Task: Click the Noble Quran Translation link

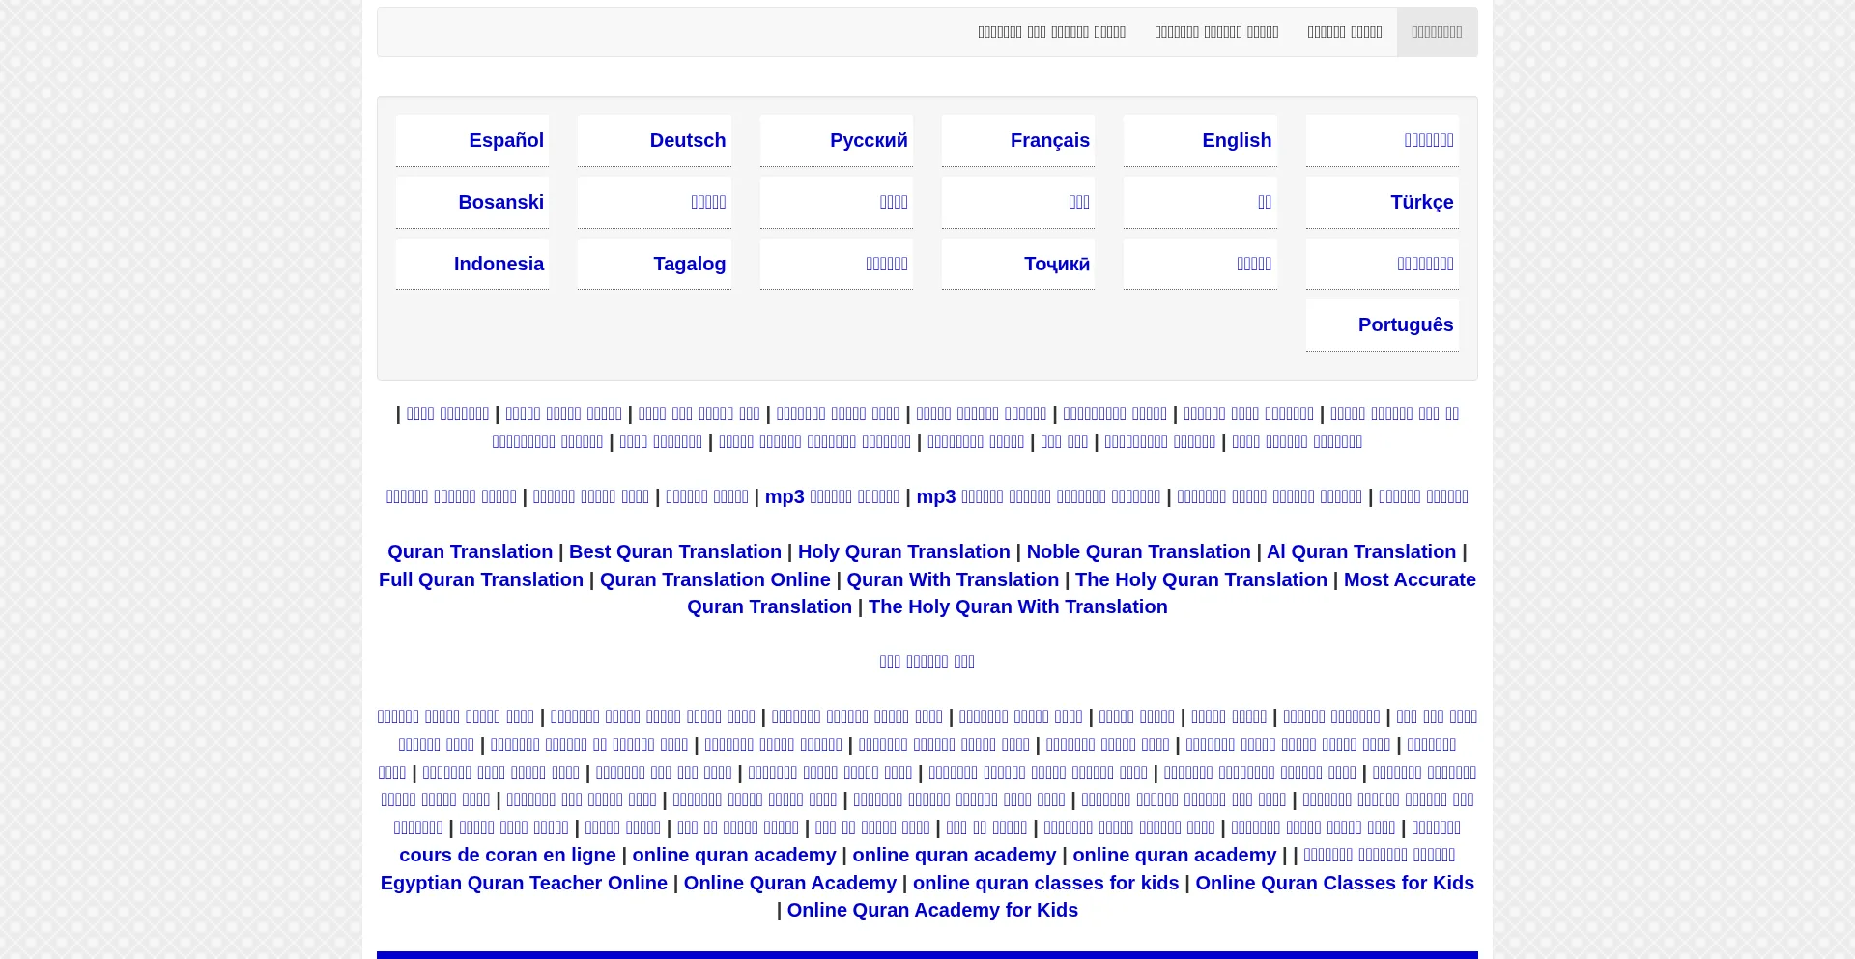Action: pos(1137,551)
